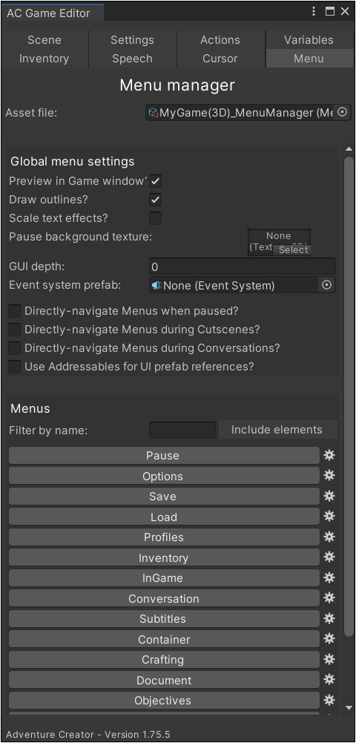The height and width of the screenshot is (743, 356).
Task: Disable Preview in Game window checkbox
Action: pyautogui.click(x=155, y=181)
